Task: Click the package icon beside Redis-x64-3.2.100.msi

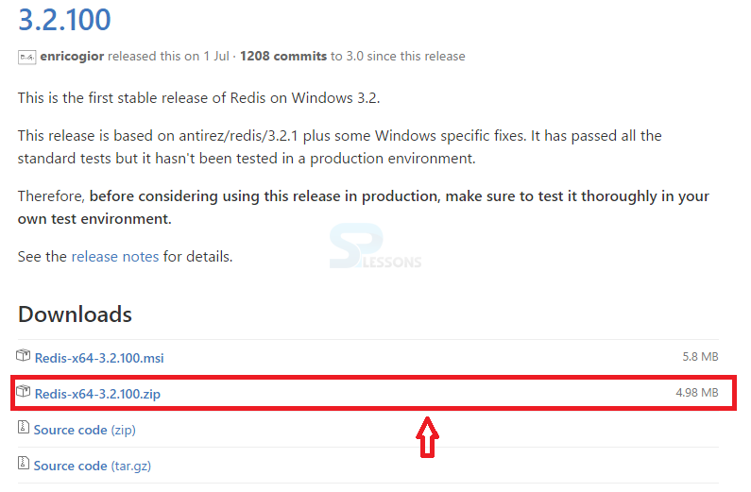Action: click(24, 356)
